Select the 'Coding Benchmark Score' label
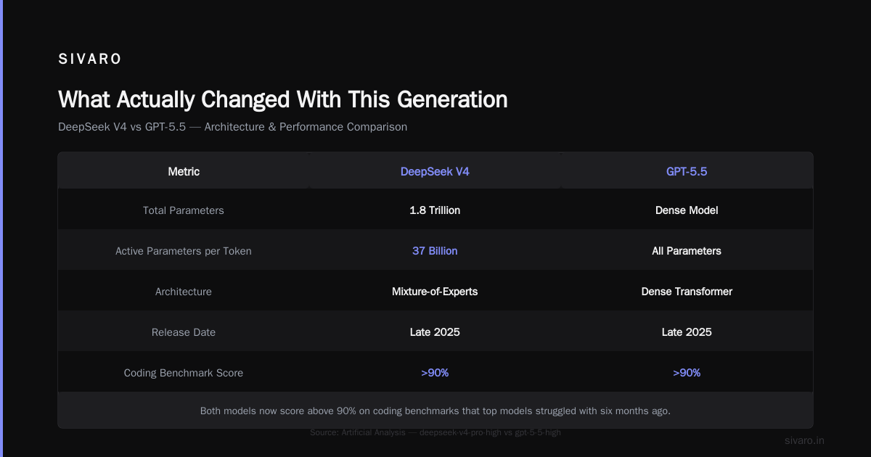871x457 pixels. [184, 373]
